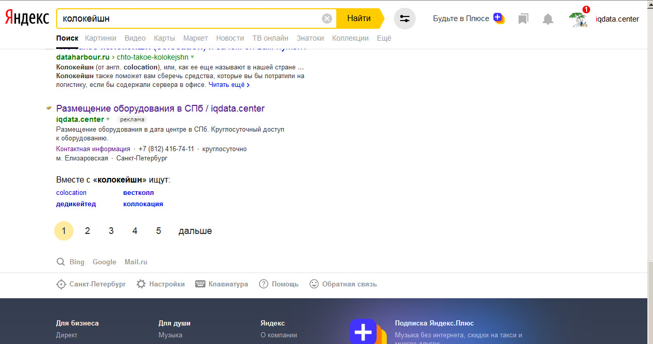Switch to the Знатоки tab
Screen dimensions: 653x344
(311, 38)
